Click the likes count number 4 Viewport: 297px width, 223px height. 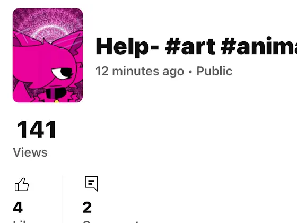pyautogui.click(x=18, y=208)
